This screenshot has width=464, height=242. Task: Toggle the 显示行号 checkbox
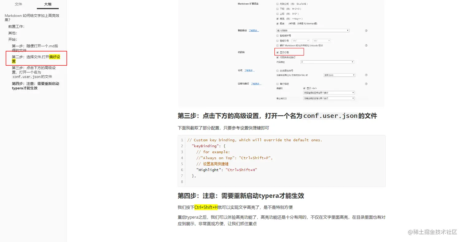pos(277,52)
